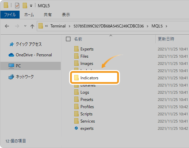Select PC in the navigation pane
The width and height of the screenshot is (189, 148).
click(18, 66)
